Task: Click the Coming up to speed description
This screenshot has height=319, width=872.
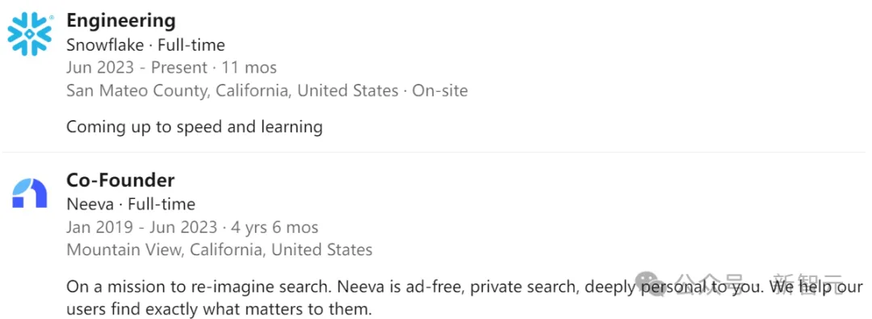Action: [194, 127]
